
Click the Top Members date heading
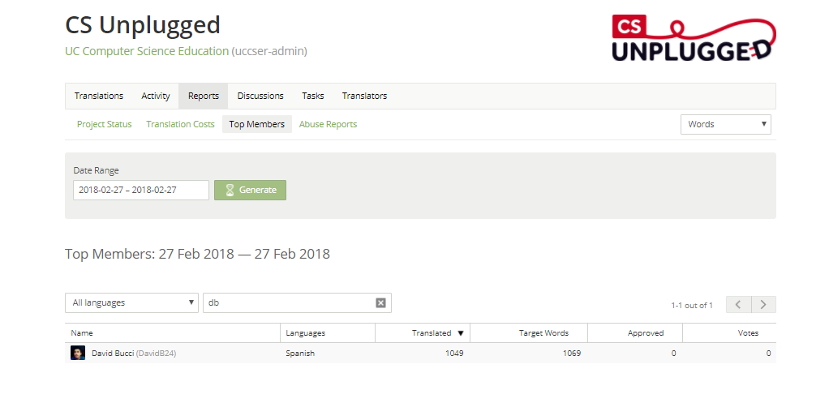[x=197, y=255]
